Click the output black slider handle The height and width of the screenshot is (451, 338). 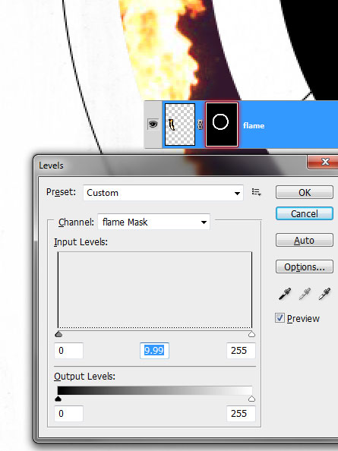tap(58, 399)
